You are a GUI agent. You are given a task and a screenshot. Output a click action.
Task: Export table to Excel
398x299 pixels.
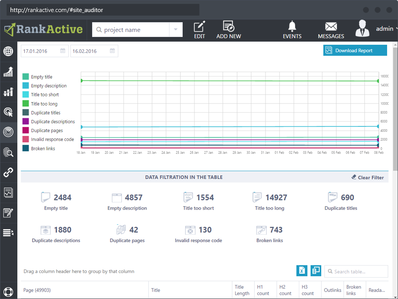[302, 271]
